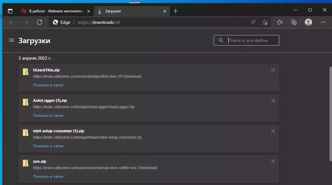Maximize the Edge window
Viewport: 332px width, 185px height.
[x=310, y=10]
